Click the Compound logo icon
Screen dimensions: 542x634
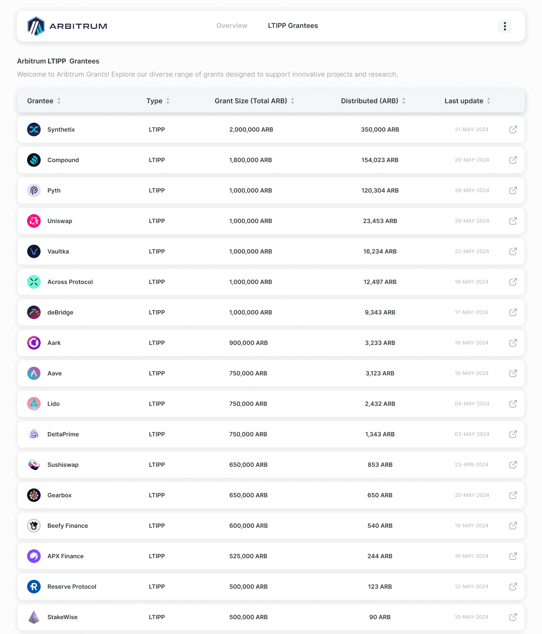(x=34, y=160)
